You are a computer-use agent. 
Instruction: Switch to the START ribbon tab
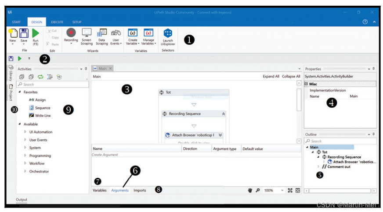tap(16, 22)
